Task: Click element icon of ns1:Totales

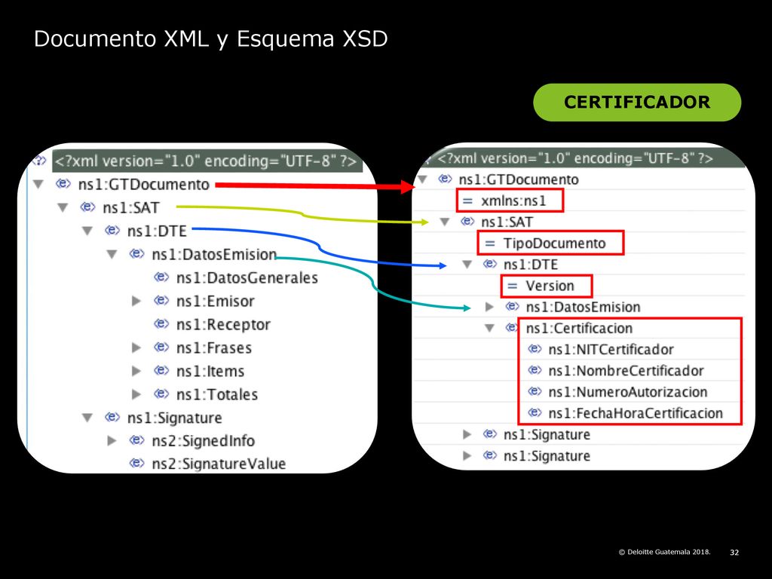Action: coord(161,394)
